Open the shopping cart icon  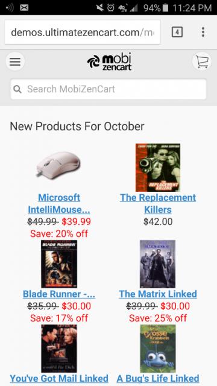(202, 62)
